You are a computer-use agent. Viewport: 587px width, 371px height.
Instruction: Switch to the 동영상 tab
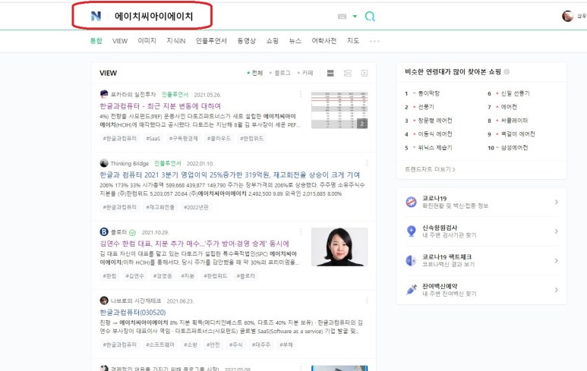pos(246,41)
